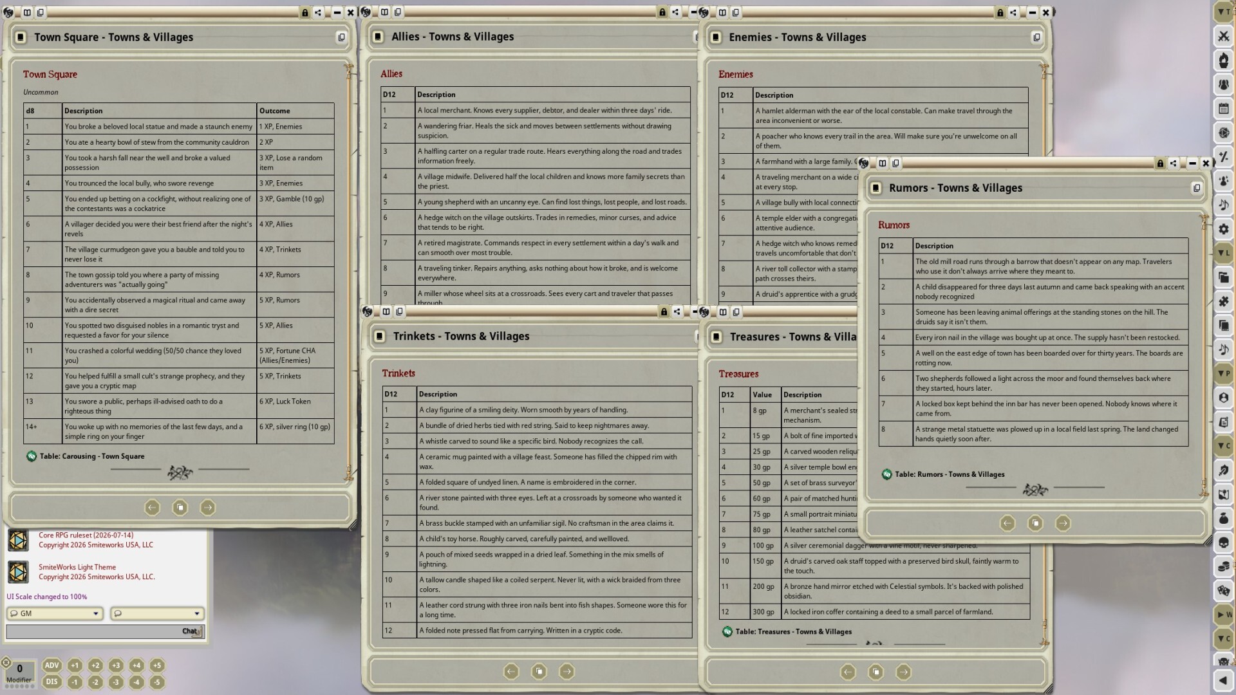Open the Maps sidebar icon

pos(1224,494)
